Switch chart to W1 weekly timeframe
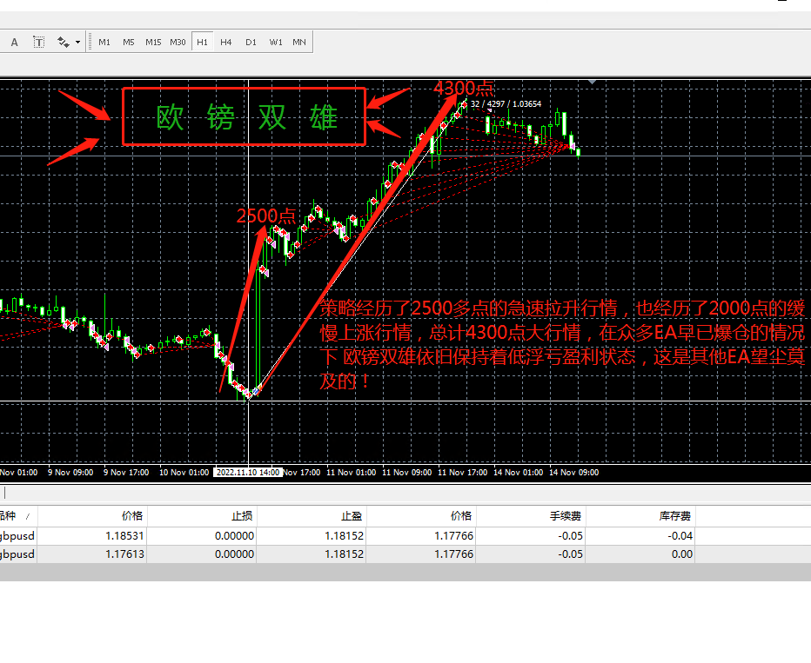The image size is (811, 663). click(x=276, y=43)
